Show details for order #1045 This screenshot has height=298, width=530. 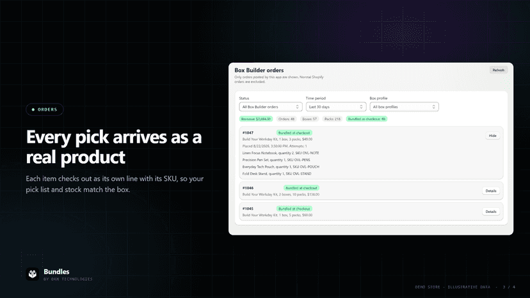(491, 212)
